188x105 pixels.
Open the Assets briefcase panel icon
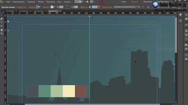coord(186,49)
